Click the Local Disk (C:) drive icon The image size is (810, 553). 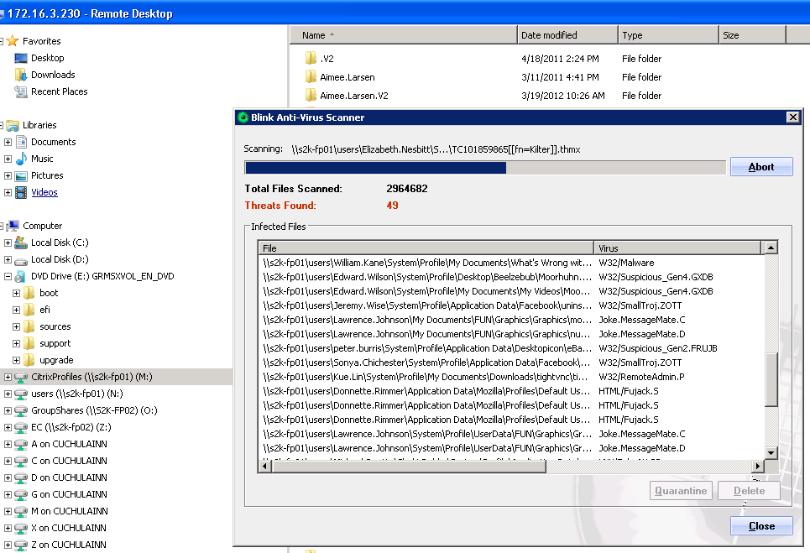pyautogui.click(x=21, y=243)
